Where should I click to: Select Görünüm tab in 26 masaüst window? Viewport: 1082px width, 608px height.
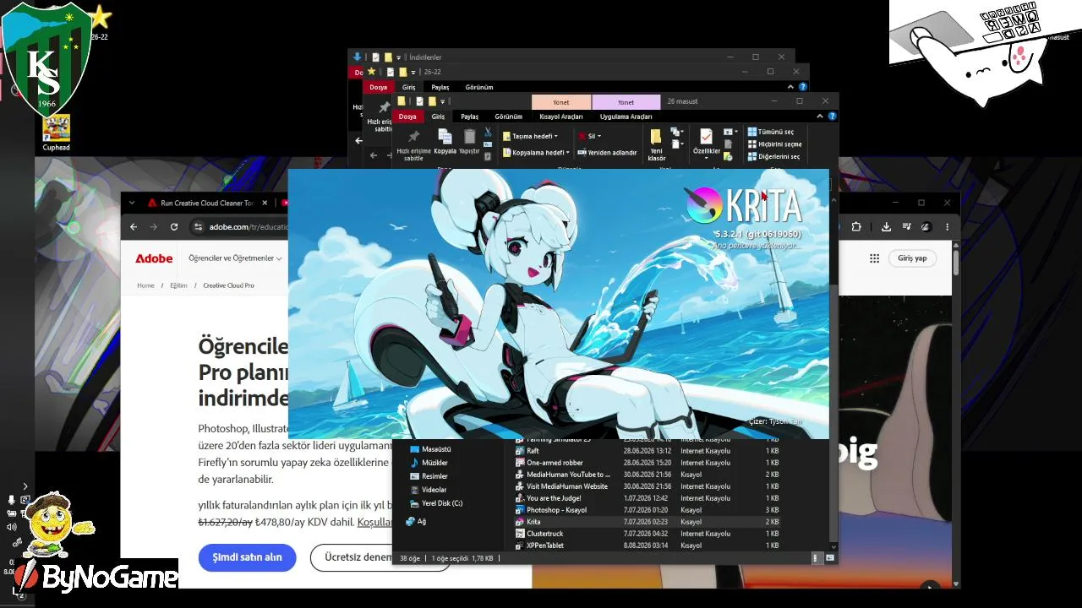click(508, 117)
